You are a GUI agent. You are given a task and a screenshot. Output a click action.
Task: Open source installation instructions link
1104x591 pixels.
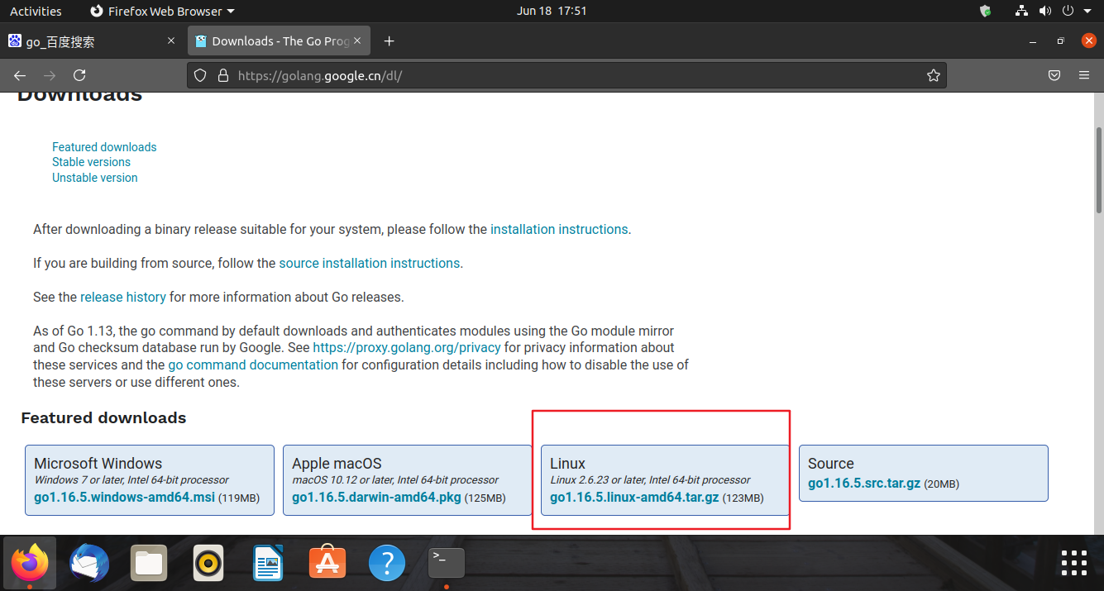point(370,263)
